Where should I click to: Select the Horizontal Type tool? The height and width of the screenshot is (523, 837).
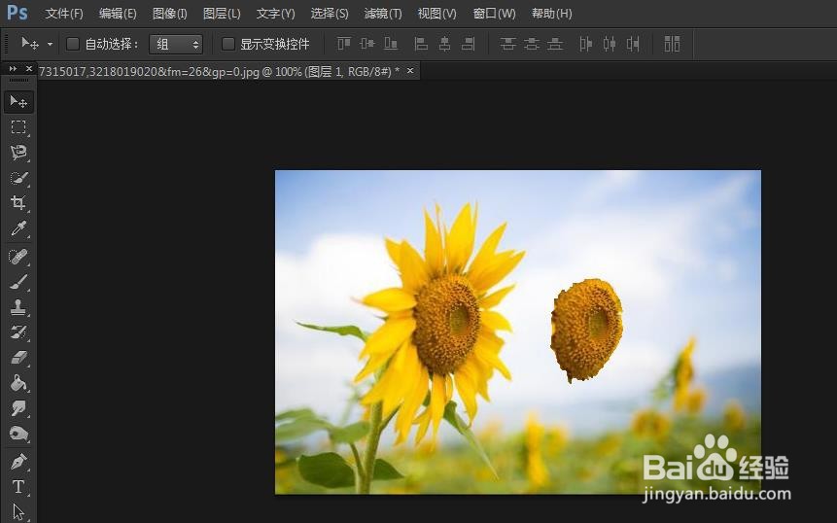18,486
